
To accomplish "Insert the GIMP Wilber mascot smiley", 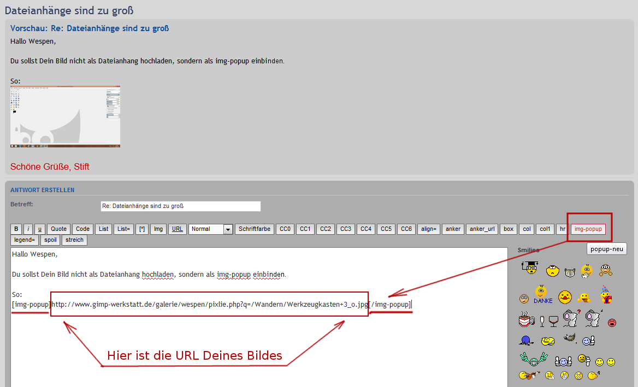I will 570,338.
